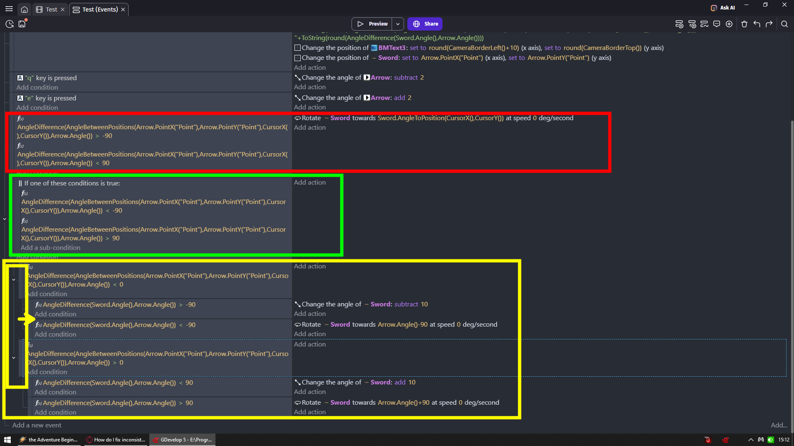This screenshot has height=446, width=794.
Task: Open the hamburger main menu
Action: pyautogui.click(x=9, y=9)
